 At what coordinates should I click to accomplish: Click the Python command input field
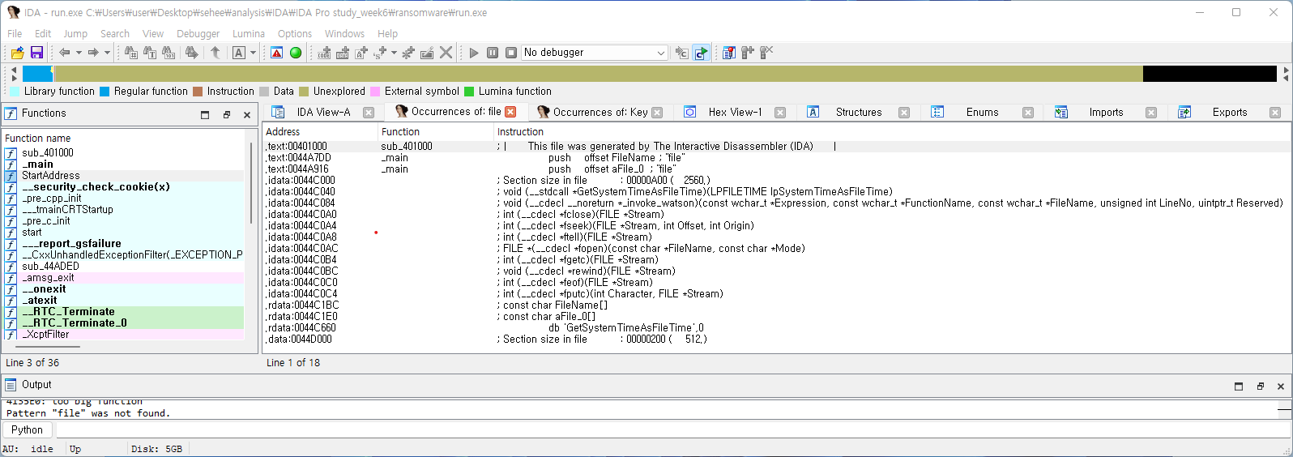click(672, 430)
